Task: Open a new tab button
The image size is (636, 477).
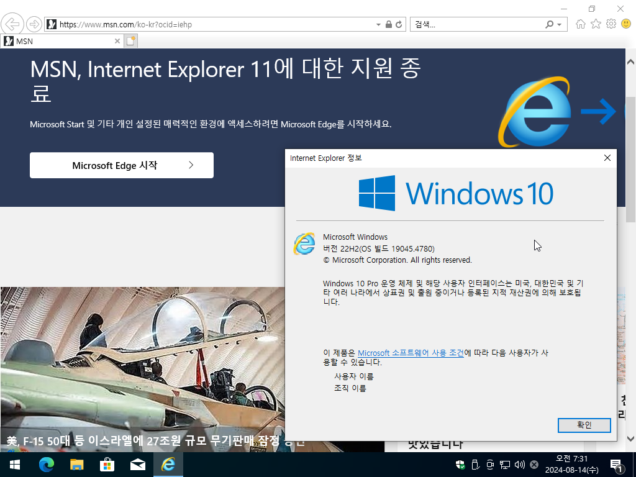Action: click(x=130, y=41)
